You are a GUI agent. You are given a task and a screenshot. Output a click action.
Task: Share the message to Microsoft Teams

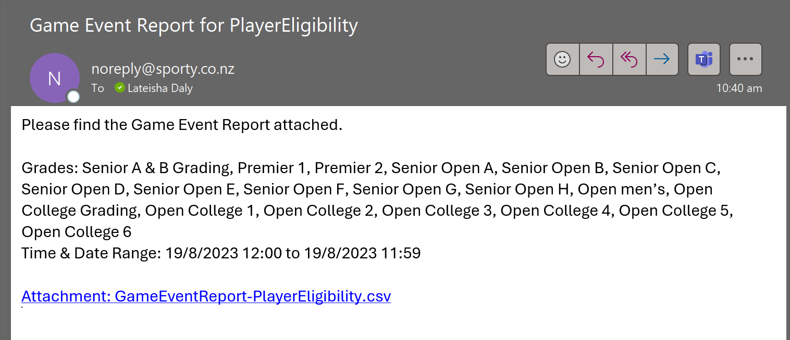click(x=704, y=59)
